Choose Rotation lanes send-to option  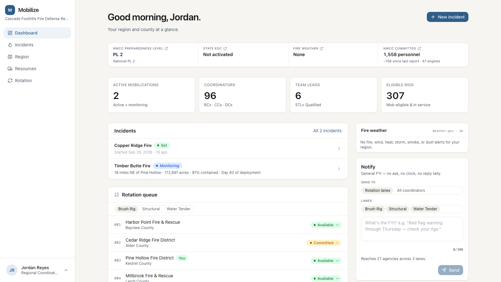pos(378,191)
